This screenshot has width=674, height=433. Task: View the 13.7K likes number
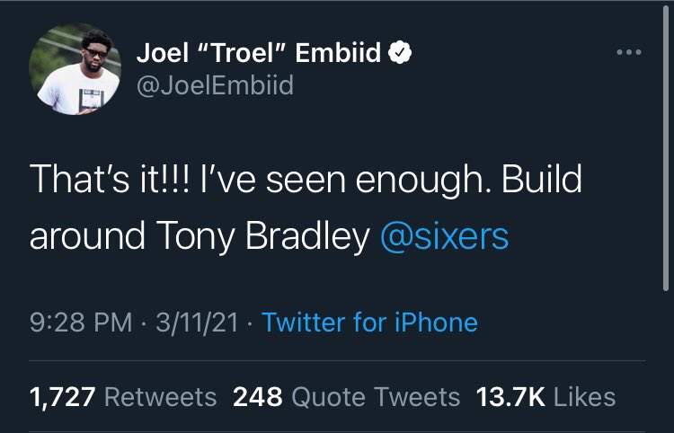(x=510, y=396)
